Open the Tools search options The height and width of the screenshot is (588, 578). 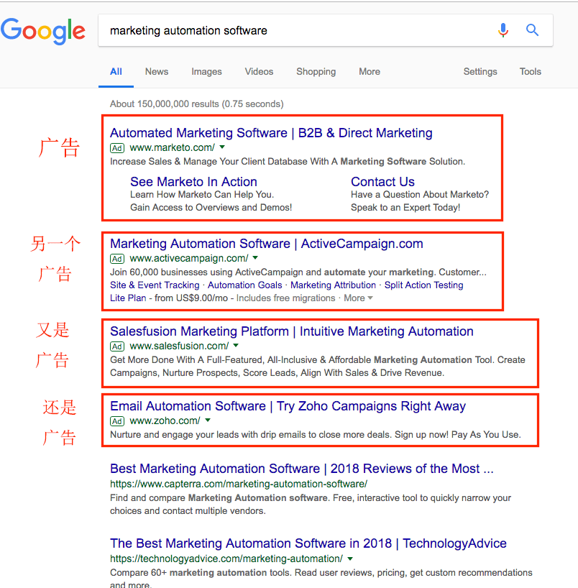[530, 71]
